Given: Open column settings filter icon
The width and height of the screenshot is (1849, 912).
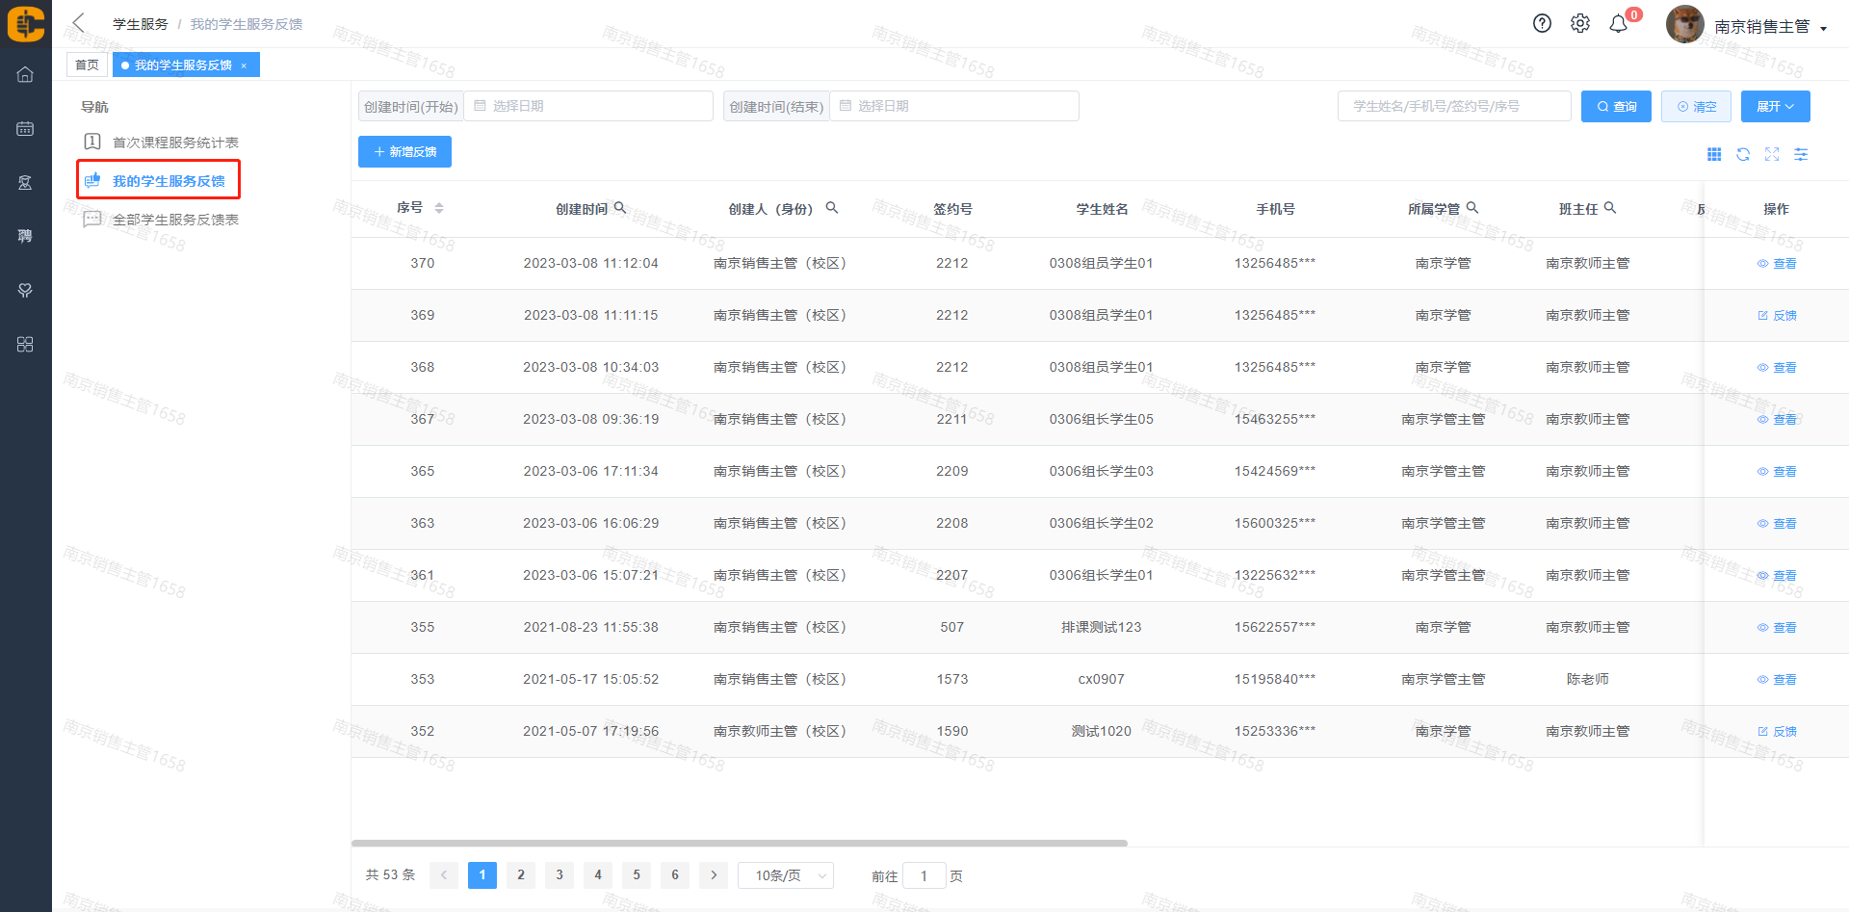Looking at the screenshot, I should [1801, 154].
